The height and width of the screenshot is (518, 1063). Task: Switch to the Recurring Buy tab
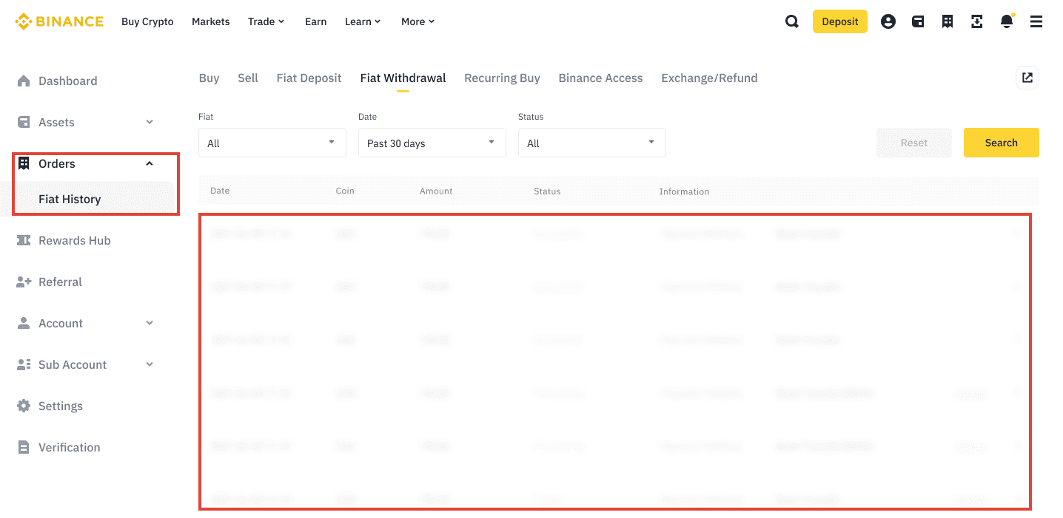(502, 78)
